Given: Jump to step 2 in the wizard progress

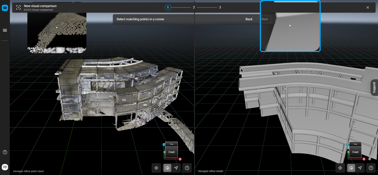Looking at the screenshot, I should [194, 7].
